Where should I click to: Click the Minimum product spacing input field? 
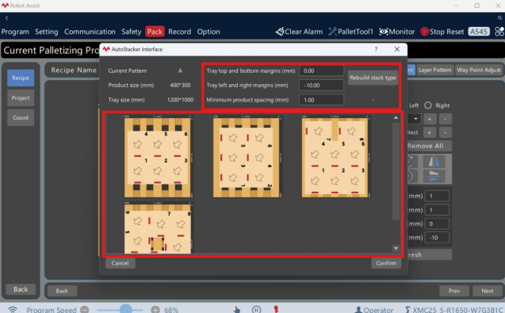pyautogui.click(x=321, y=100)
